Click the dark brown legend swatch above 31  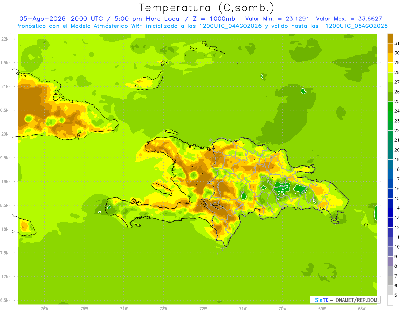tap(390, 38)
